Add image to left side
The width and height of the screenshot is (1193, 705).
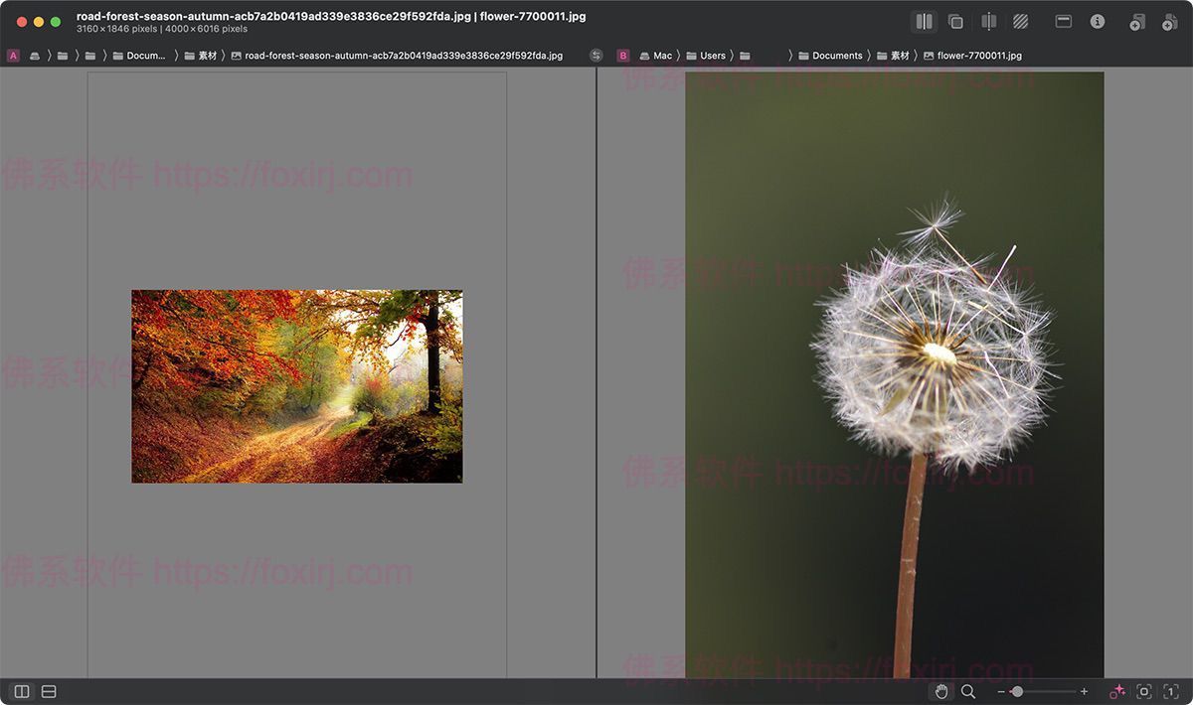[1137, 22]
